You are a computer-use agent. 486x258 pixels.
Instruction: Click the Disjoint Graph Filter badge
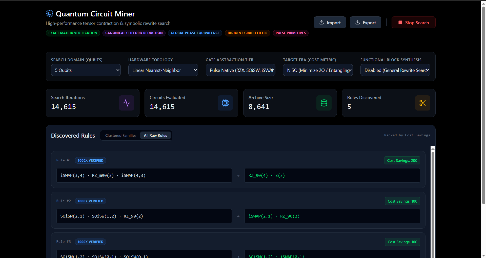click(x=248, y=33)
